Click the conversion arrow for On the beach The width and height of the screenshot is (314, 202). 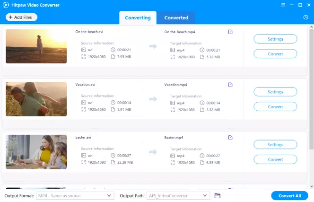[153, 46]
